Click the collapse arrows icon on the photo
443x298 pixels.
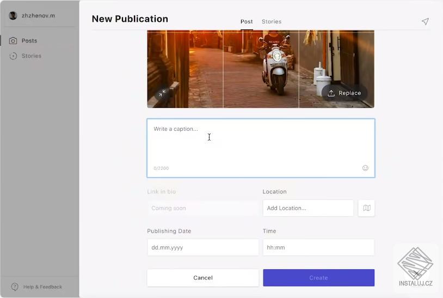click(x=162, y=93)
